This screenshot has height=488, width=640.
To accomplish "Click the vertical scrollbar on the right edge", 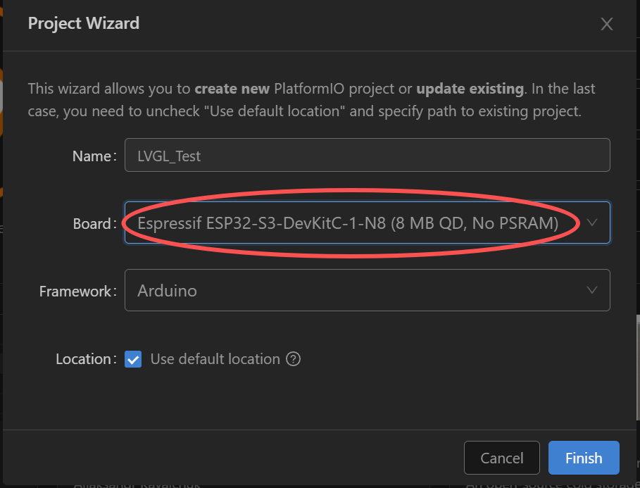I will (638, 367).
